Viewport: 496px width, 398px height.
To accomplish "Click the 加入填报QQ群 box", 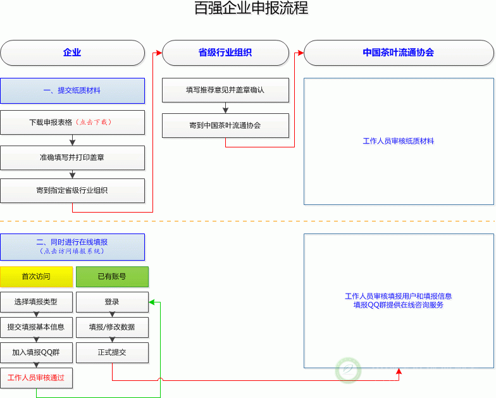I will point(36,352).
